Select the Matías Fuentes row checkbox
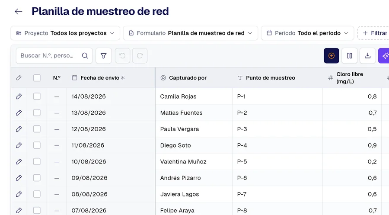Image resolution: width=389 pixels, height=215 pixels. point(37,113)
